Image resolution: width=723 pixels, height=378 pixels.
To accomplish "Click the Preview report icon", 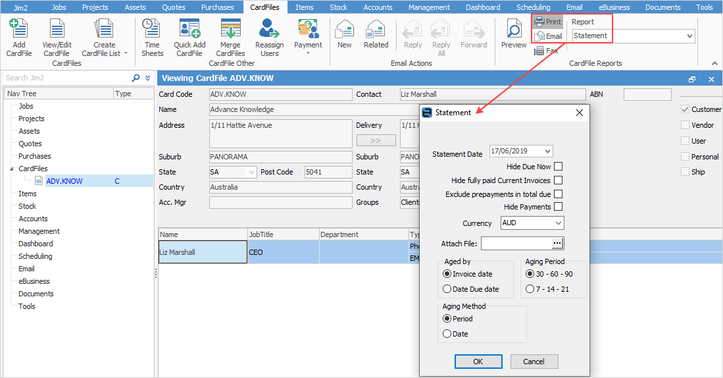I will click(x=514, y=30).
